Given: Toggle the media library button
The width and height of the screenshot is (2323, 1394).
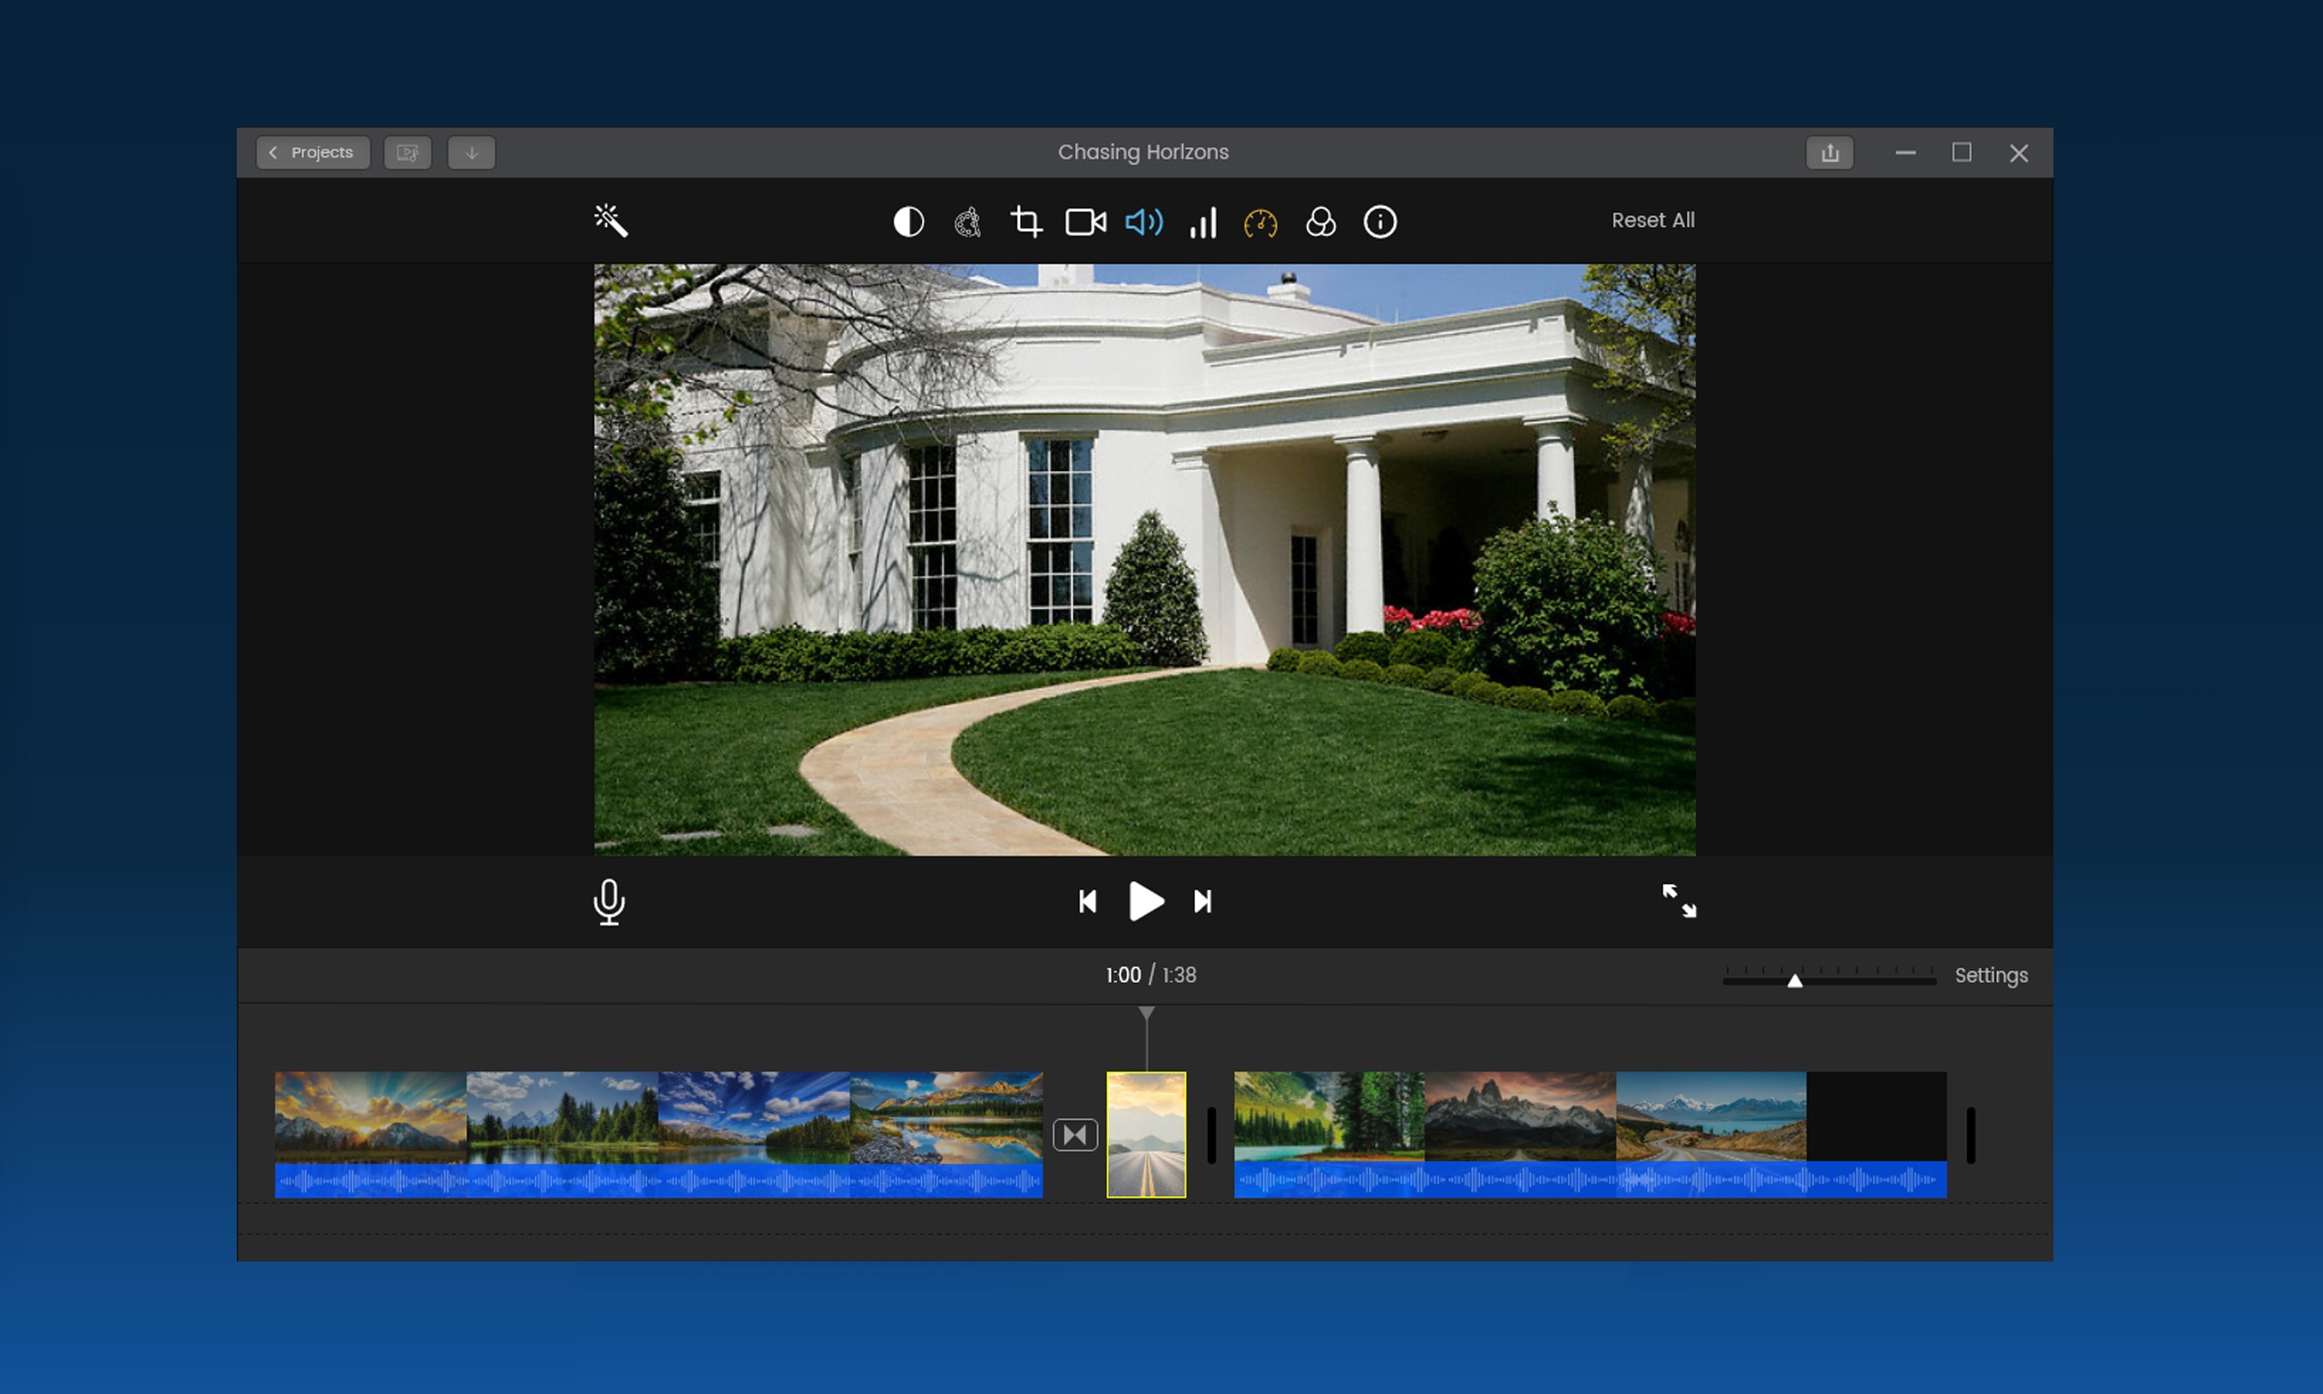Looking at the screenshot, I should point(407,153).
